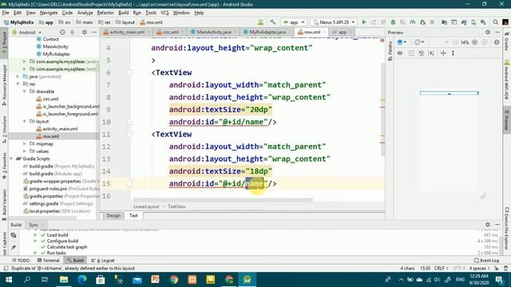Select Sync tab in Build panel

(x=34, y=225)
